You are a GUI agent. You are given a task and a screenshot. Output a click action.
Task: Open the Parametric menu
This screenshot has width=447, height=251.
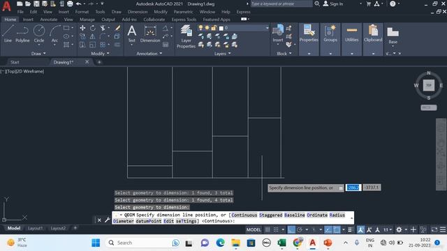coord(183,12)
